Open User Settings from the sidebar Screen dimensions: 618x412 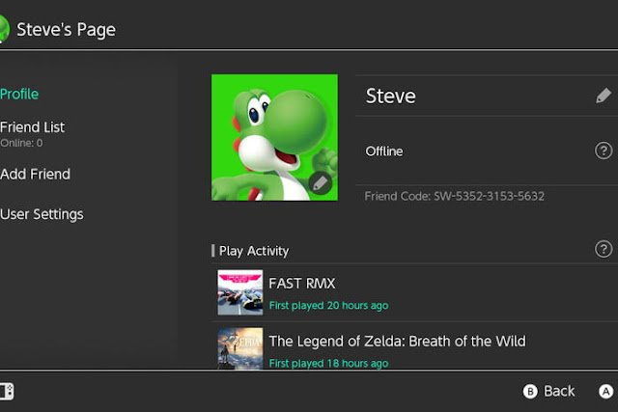click(42, 214)
